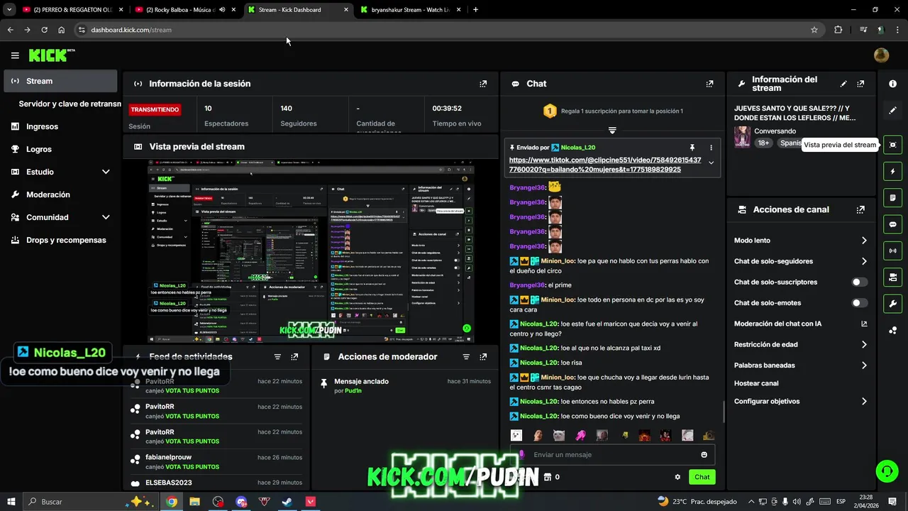Click the info icon in right sidebar
Image resolution: width=908 pixels, height=511 pixels.
[892, 84]
